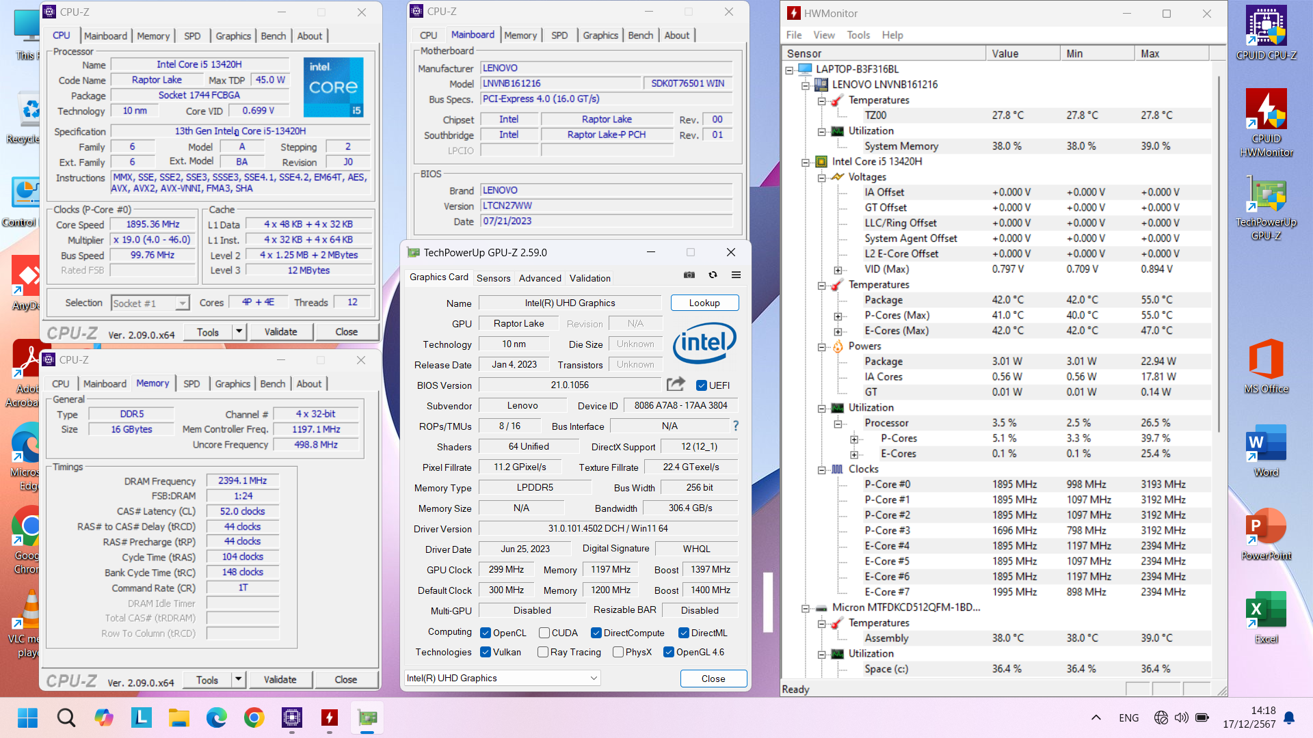
Task: Click the Bus Interface question mark
Action: 736,426
